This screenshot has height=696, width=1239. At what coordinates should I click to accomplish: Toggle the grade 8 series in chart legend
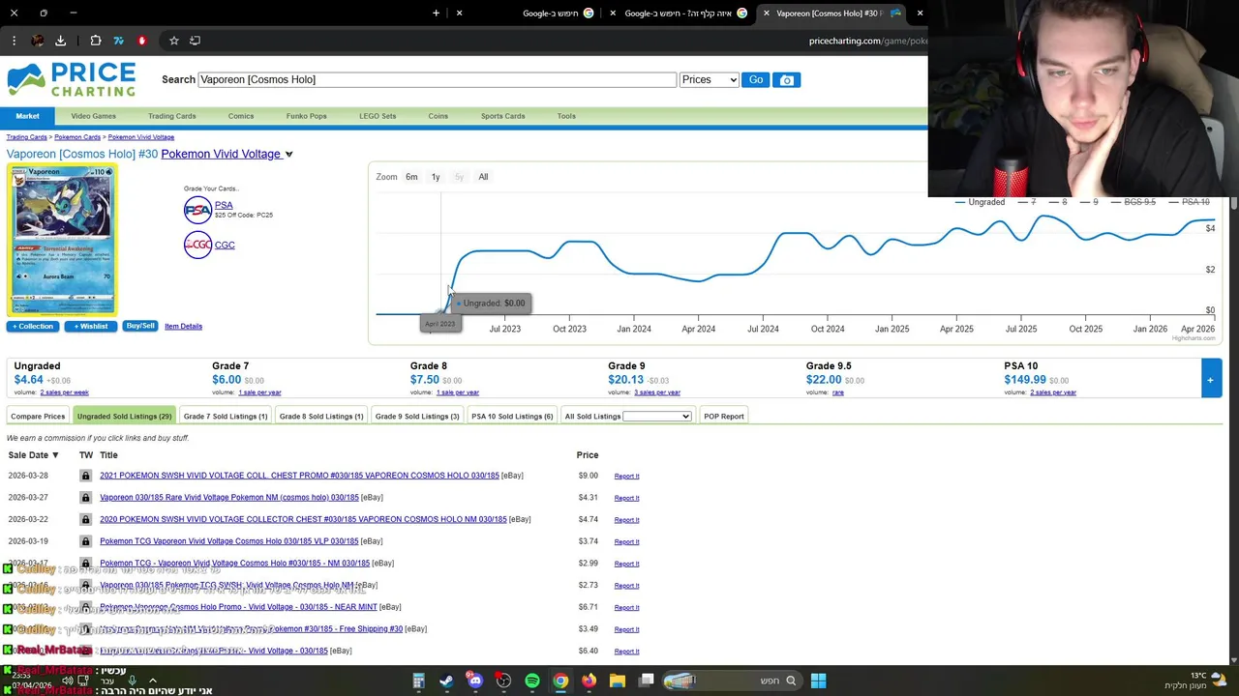tap(1057, 202)
